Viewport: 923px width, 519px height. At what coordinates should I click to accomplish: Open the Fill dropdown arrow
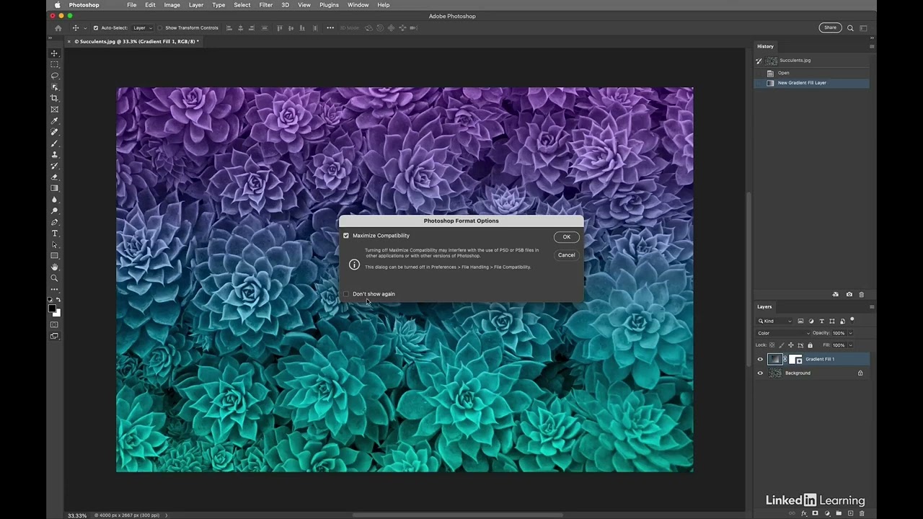tap(850, 345)
